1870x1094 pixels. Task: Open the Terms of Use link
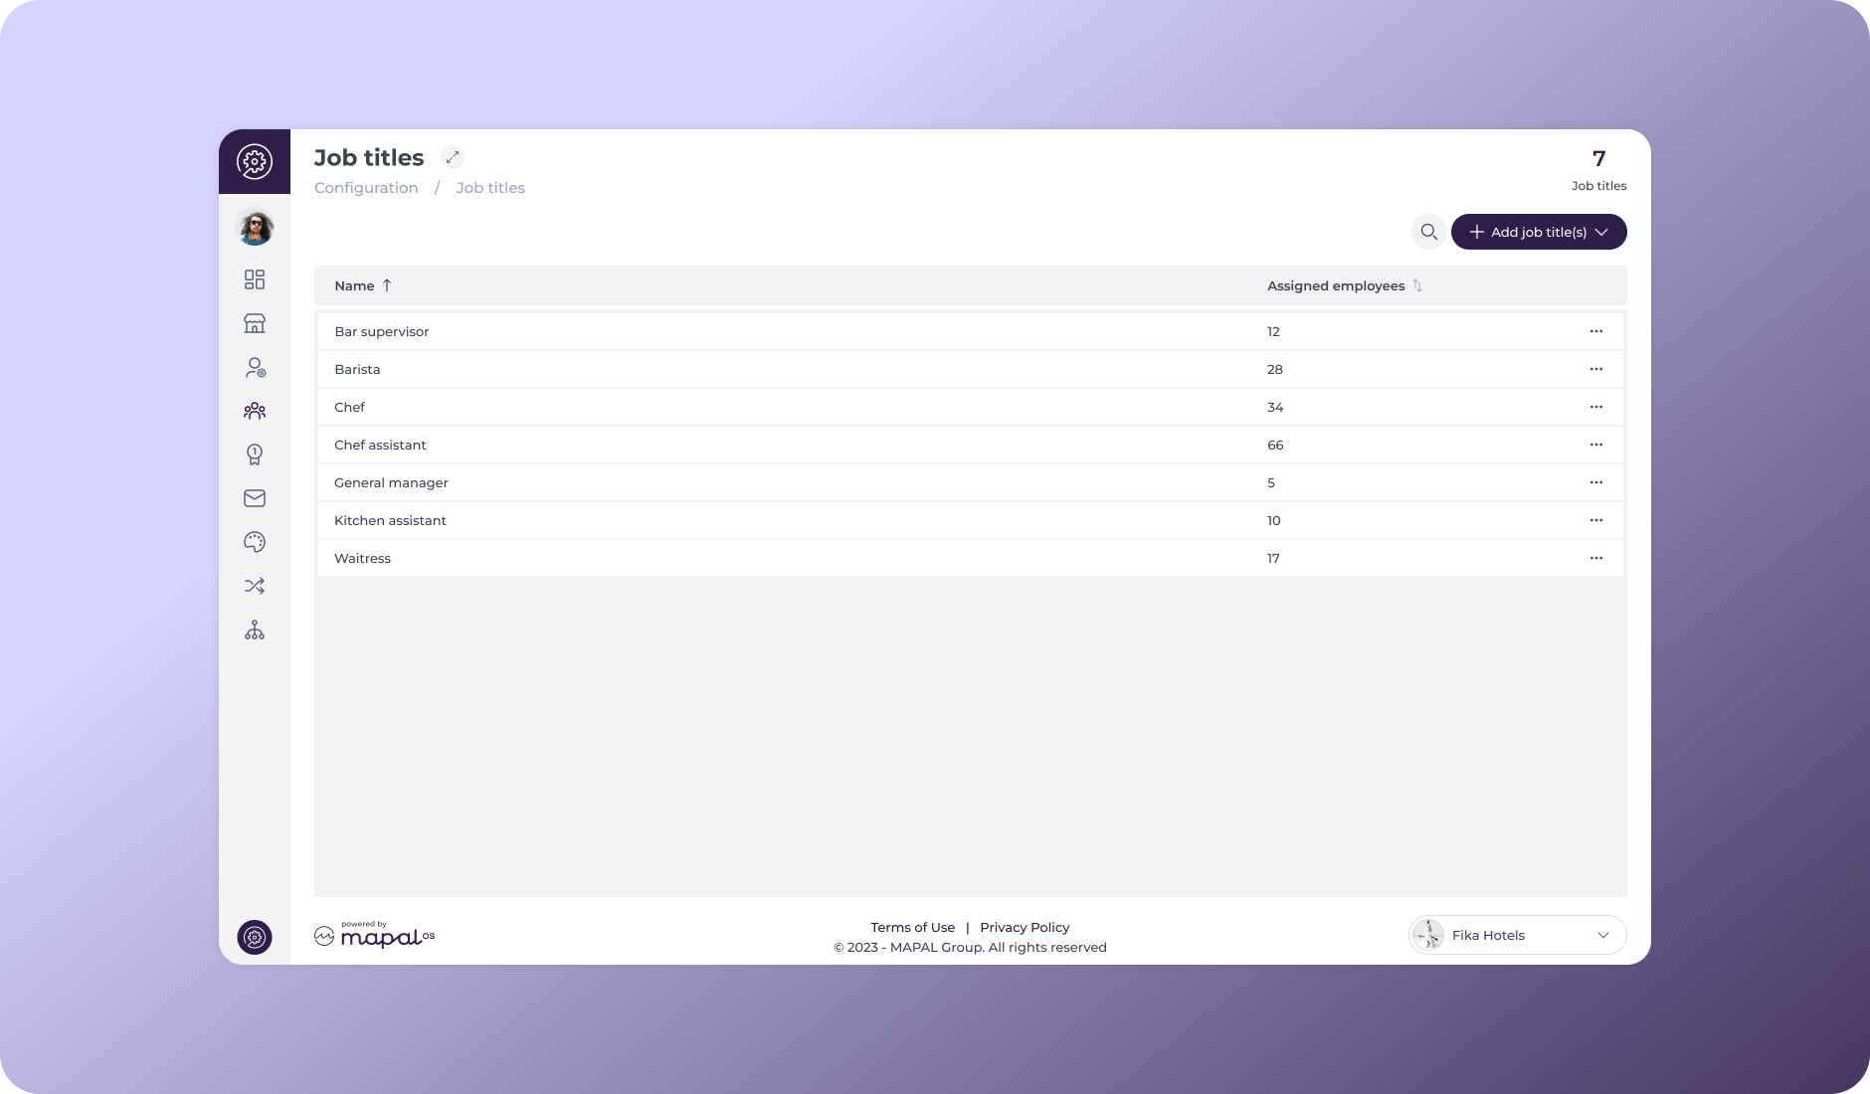[912, 927]
